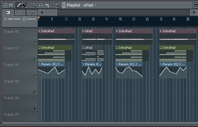Open curve icon of automation clip at bar 73
The width and height of the screenshot is (198, 127).
(x=161, y=64)
